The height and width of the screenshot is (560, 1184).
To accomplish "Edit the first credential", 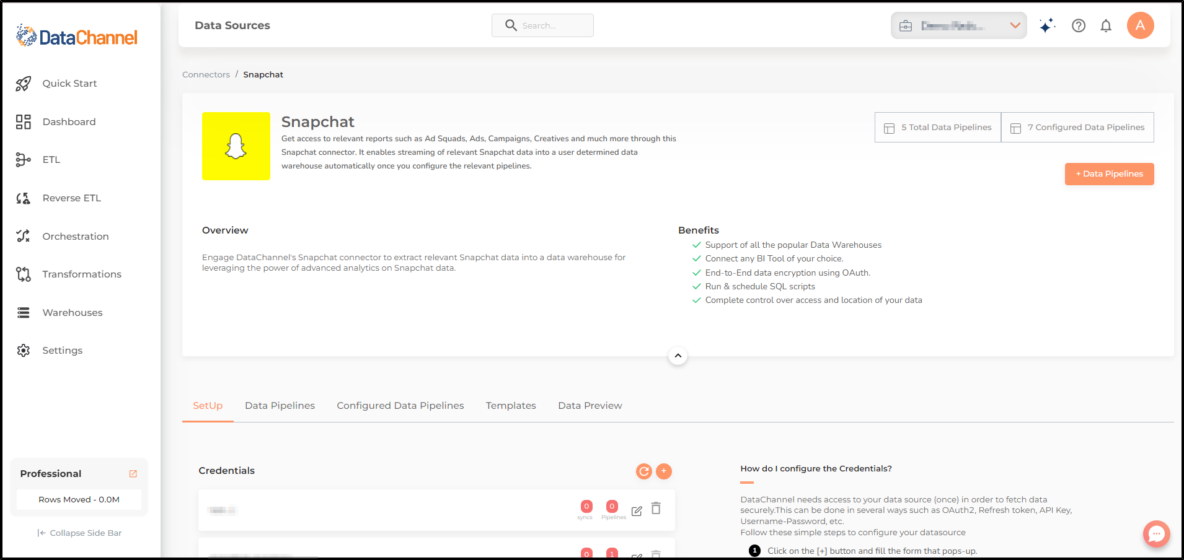I will pos(637,511).
